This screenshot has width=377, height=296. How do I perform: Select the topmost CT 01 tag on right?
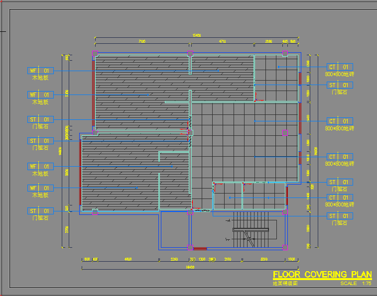[x=340, y=67]
